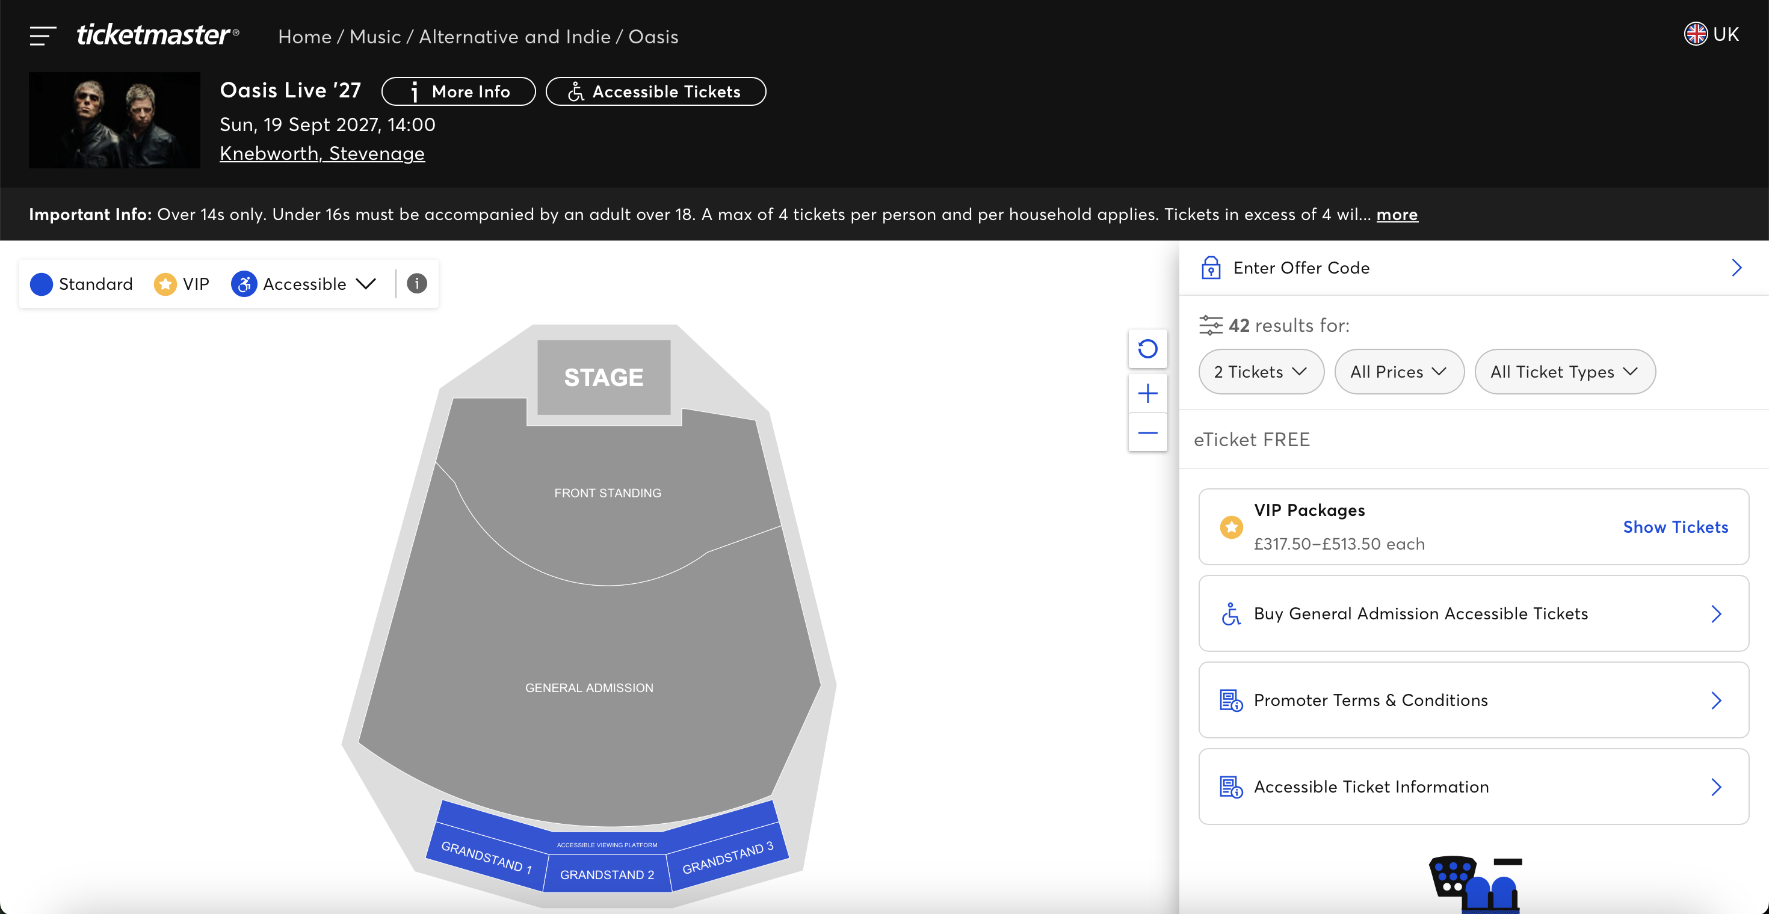Open Buy General Admission Accessible Tickets
Screen dimensions: 1769x914
point(1473,613)
